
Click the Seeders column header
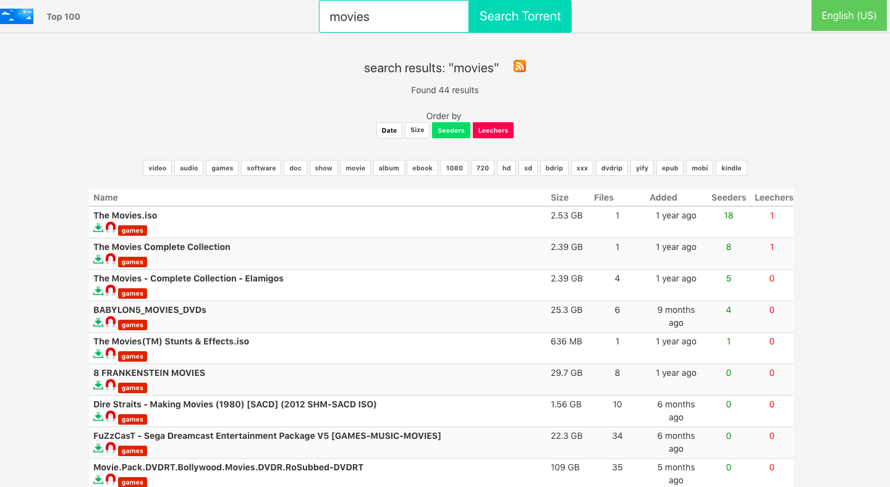pos(729,198)
